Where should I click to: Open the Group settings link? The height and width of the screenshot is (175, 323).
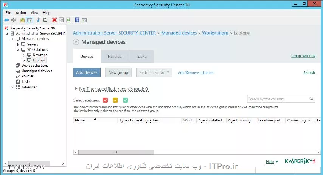click(x=303, y=56)
